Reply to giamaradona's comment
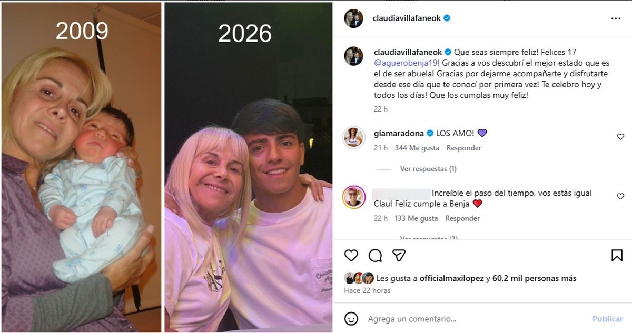The width and height of the screenshot is (632, 333). (463, 148)
